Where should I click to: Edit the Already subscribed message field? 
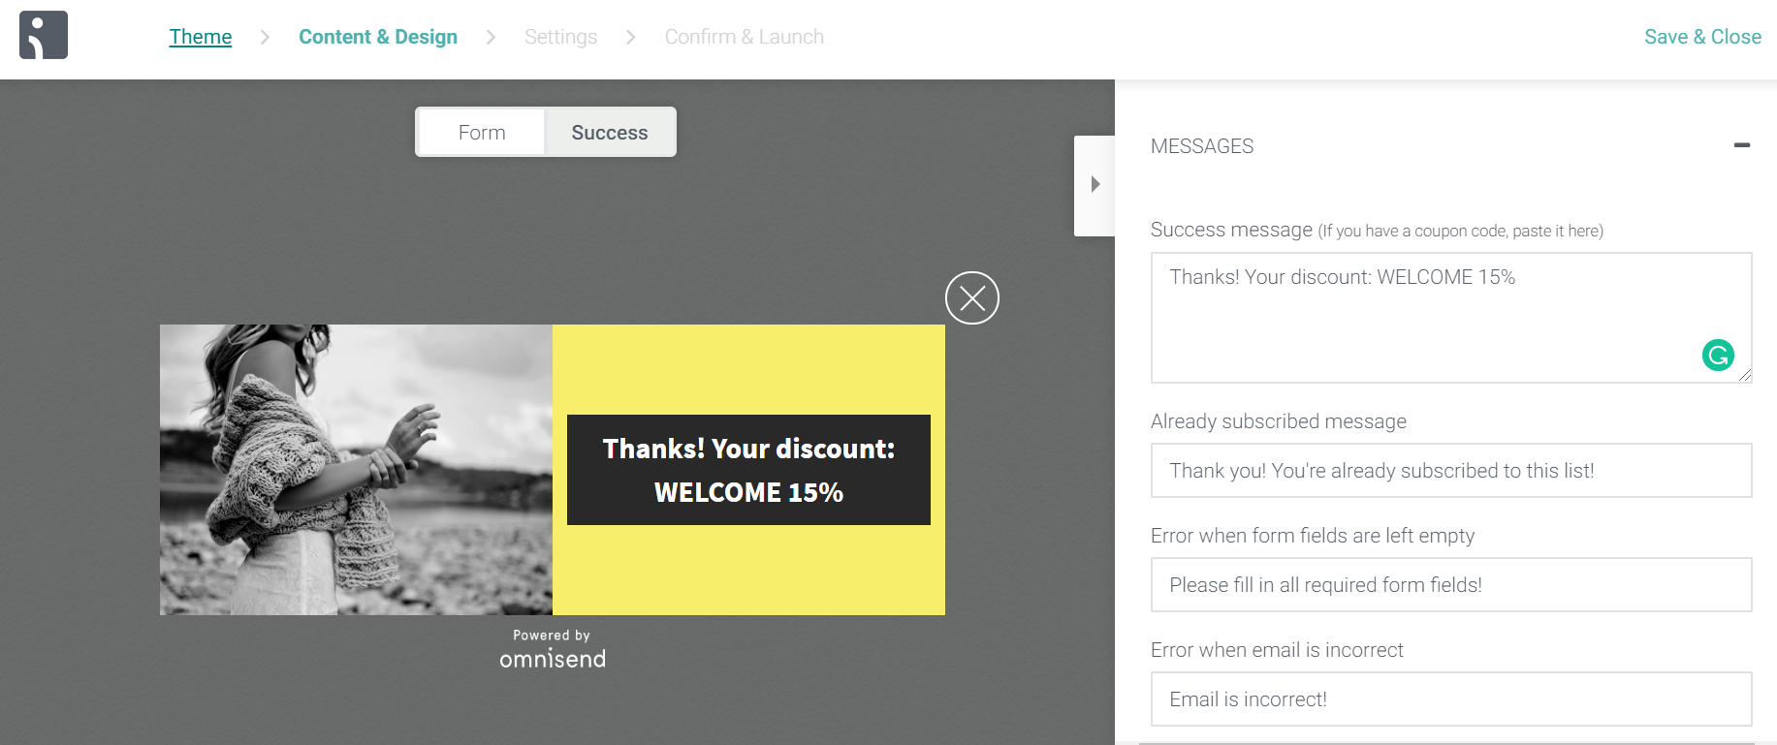point(1451,471)
